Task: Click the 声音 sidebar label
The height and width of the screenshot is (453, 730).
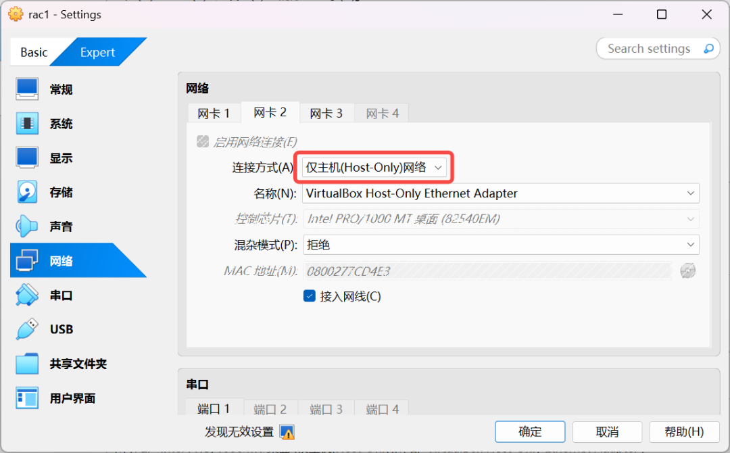Action: pyautogui.click(x=61, y=226)
